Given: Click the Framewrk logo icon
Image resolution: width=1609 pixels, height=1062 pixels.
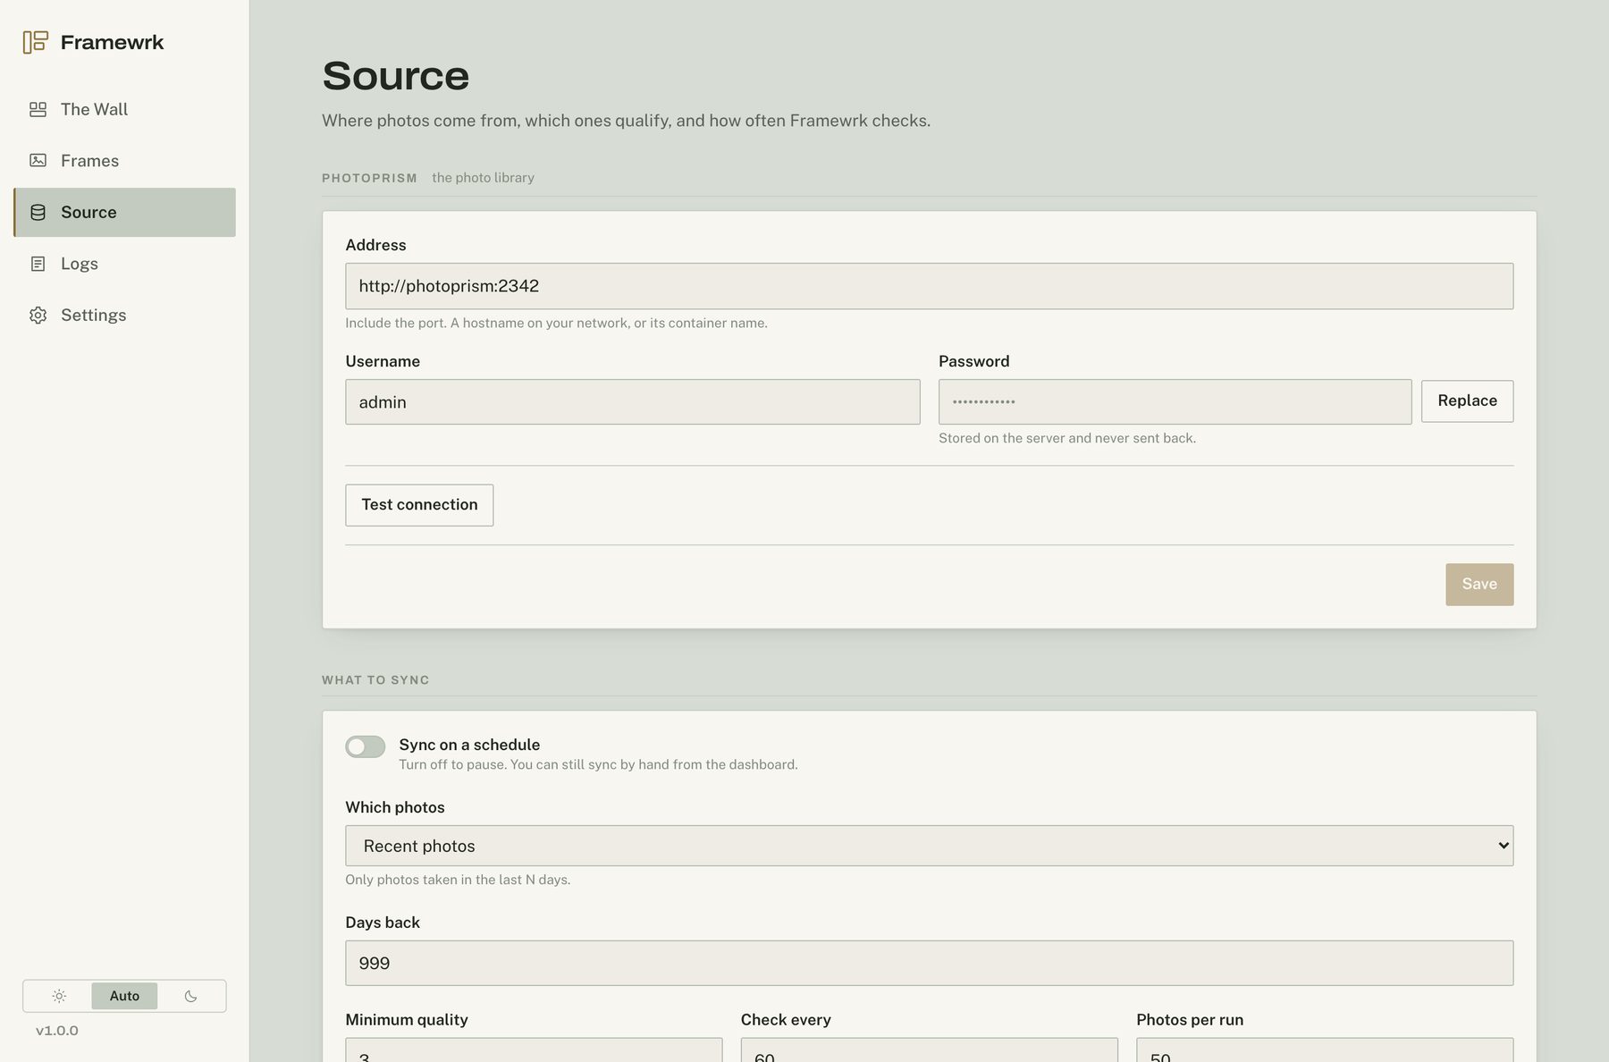Looking at the screenshot, I should click(36, 42).
